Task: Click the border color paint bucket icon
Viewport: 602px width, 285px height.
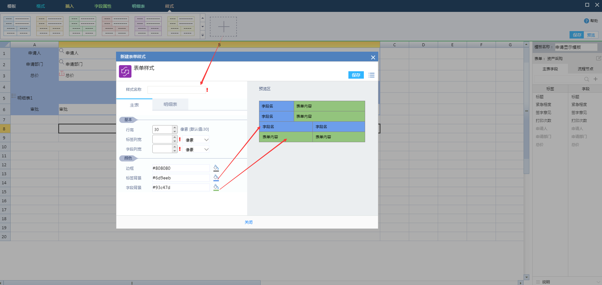Action: [216, 168]
